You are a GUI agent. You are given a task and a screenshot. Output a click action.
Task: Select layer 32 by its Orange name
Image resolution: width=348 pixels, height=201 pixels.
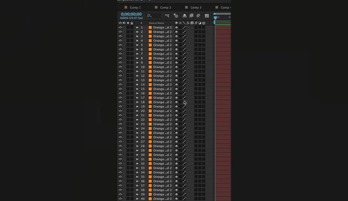162,164
